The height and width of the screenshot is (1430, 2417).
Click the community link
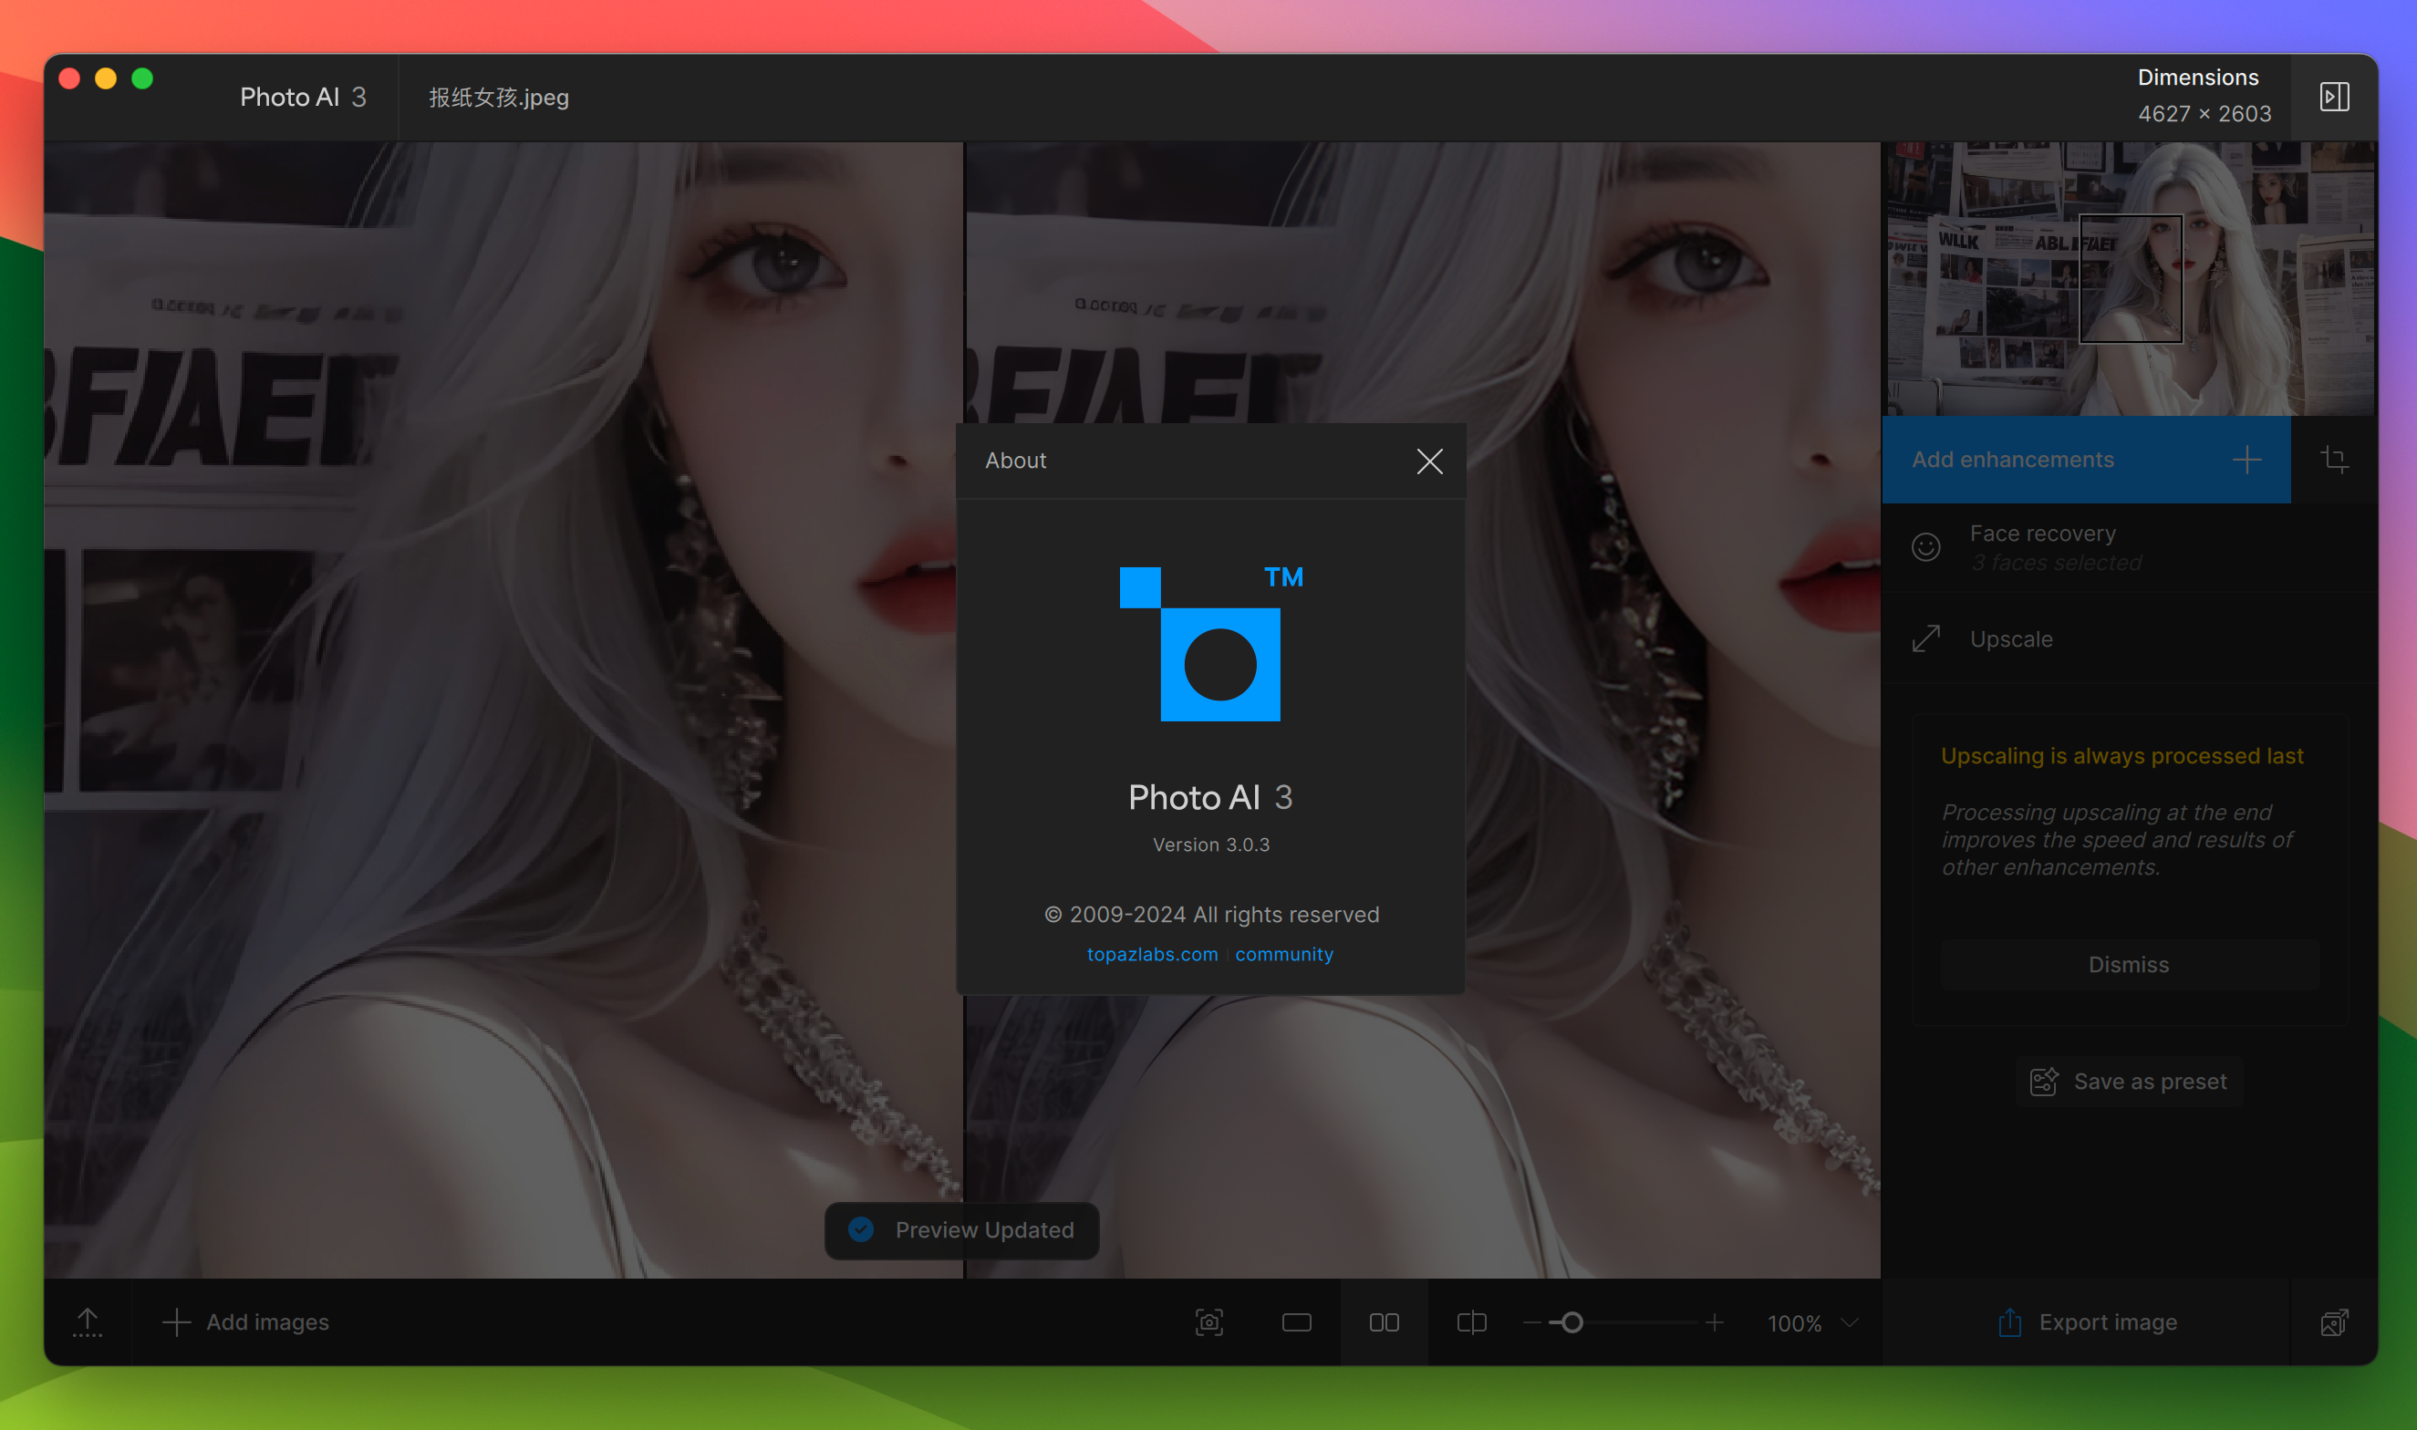click(1287, 951)
